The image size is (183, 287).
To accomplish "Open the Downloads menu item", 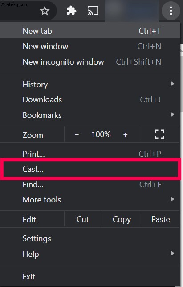I will tap(90, 100).
